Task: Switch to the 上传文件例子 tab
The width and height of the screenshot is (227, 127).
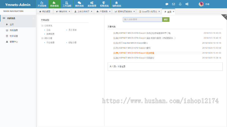Action: coord(82,12)
